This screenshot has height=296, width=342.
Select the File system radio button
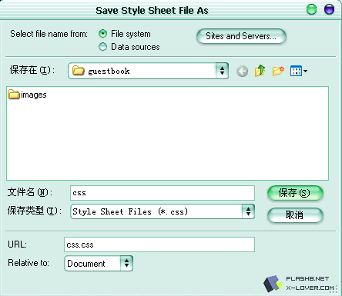tap(102, 34)
